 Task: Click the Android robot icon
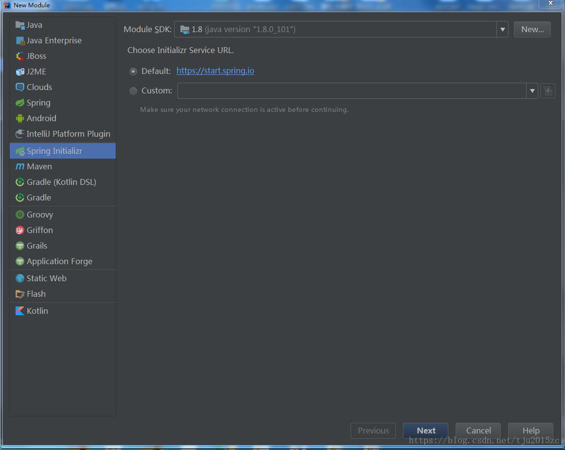(x=20, y=118)
